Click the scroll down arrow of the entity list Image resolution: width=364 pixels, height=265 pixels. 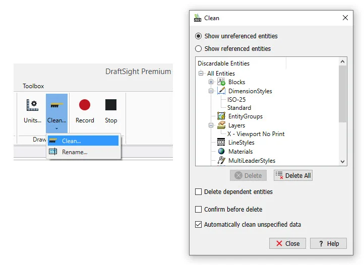coord(342,162)
